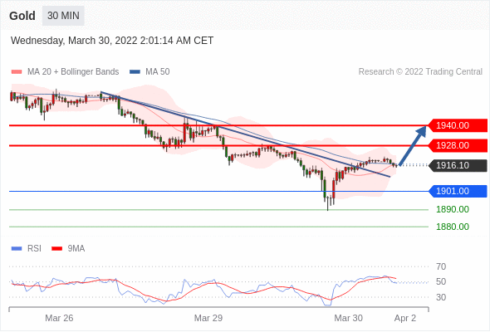
Task: Click the MA 20 + Bollinger Bands legend label
Action: [73, 72]
